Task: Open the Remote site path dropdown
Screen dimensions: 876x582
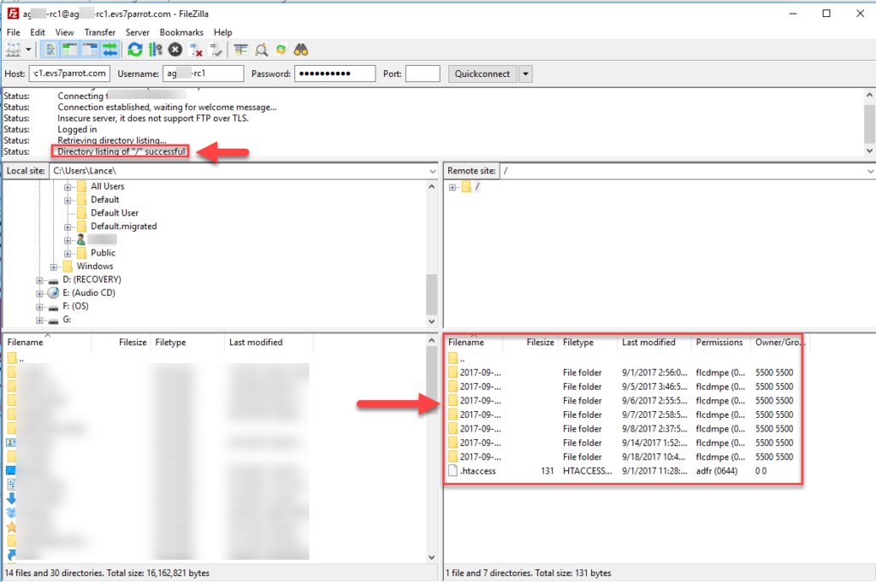Action: (x=870, y=171)
